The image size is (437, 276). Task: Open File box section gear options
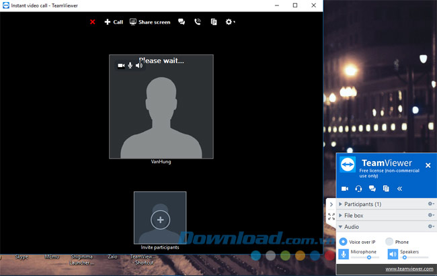pyautogui.click(x=431, y=216)
